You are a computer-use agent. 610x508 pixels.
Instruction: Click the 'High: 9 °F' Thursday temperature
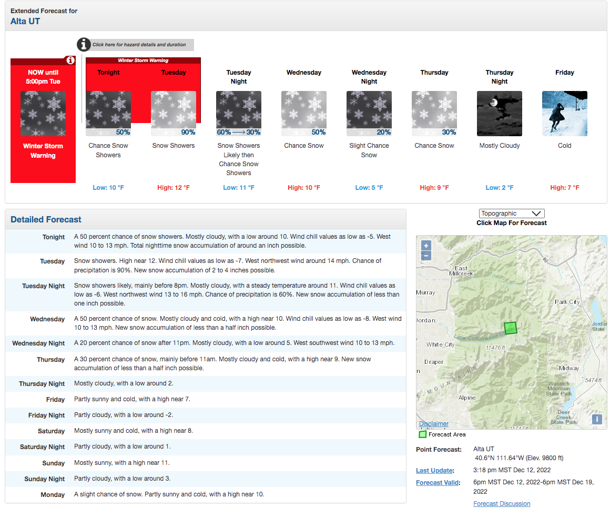pyautogui.click(x=434, y=188)
